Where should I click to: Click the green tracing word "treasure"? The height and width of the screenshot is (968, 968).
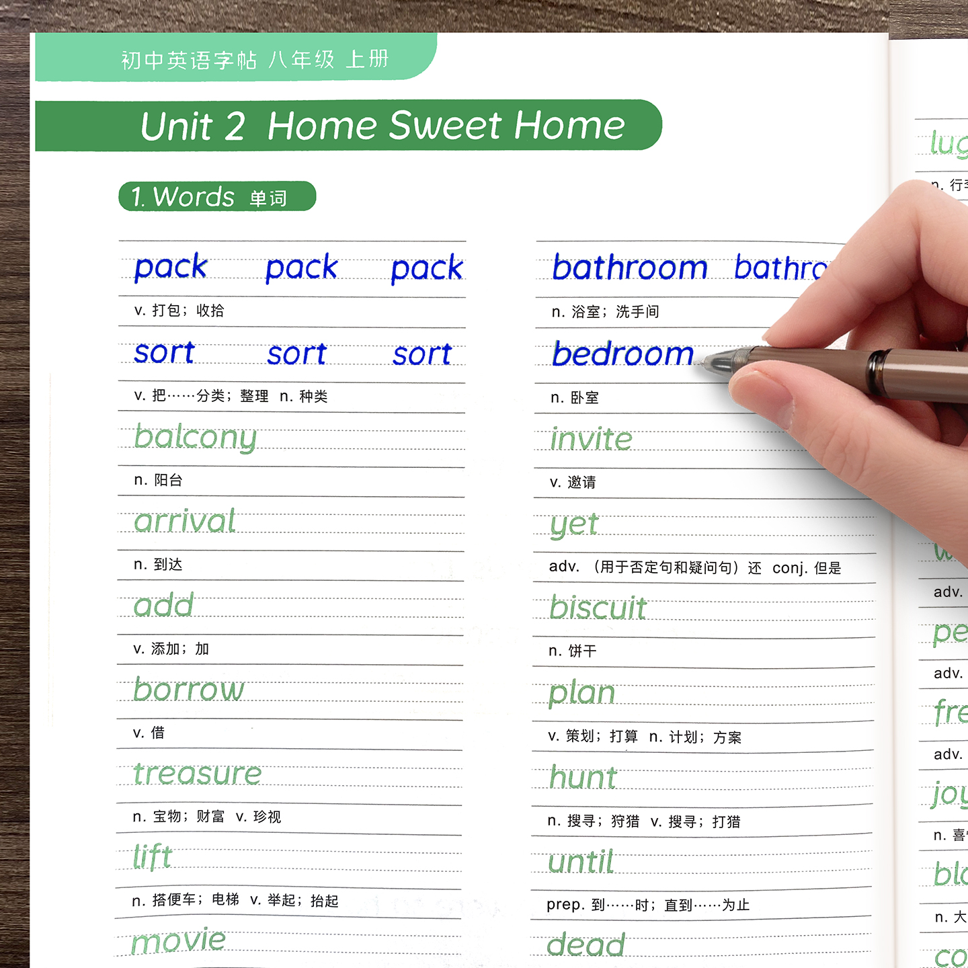tap(197, 774)
